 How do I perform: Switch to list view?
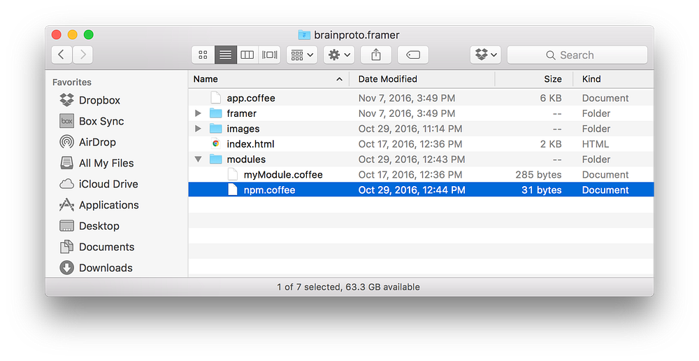click(x=226, y=55)
